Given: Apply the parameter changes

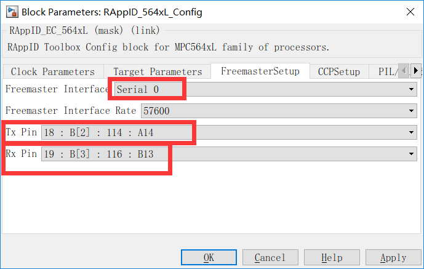Looking at the screenshot, I should (x=393, y=257).
